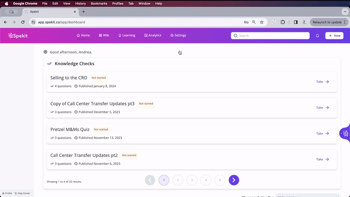Expand the analytics filter dropdown

[308, 196]
